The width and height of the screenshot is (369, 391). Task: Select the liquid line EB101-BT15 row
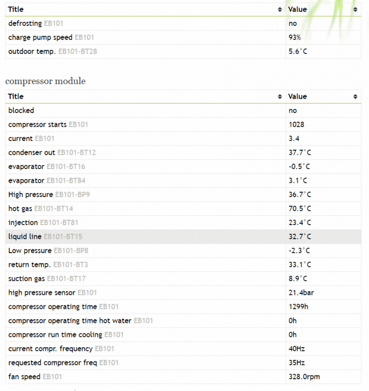183,236
